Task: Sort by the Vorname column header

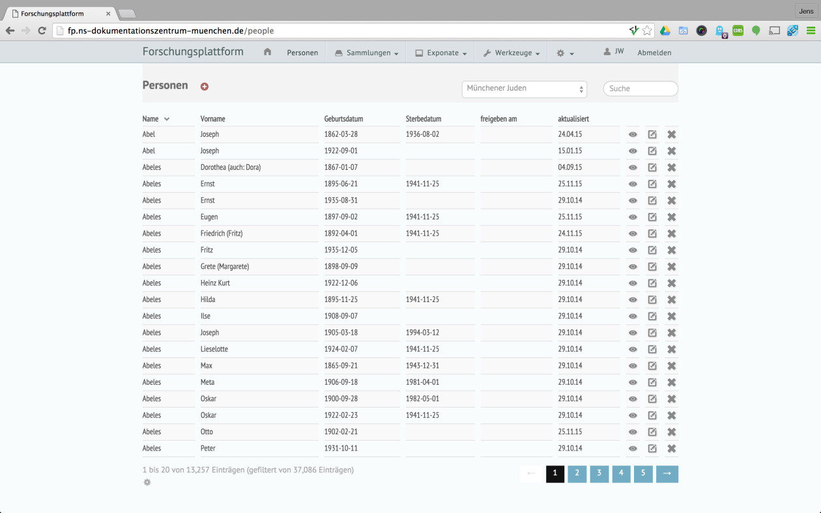Action: (x=213, y=118)
